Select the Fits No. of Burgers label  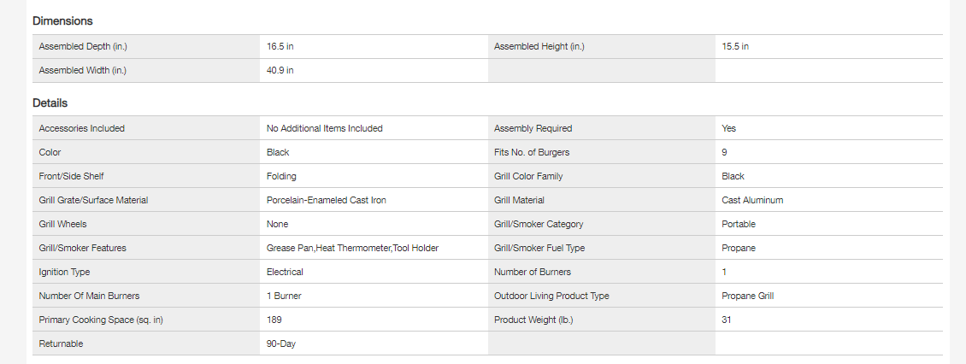coord(532,152)
